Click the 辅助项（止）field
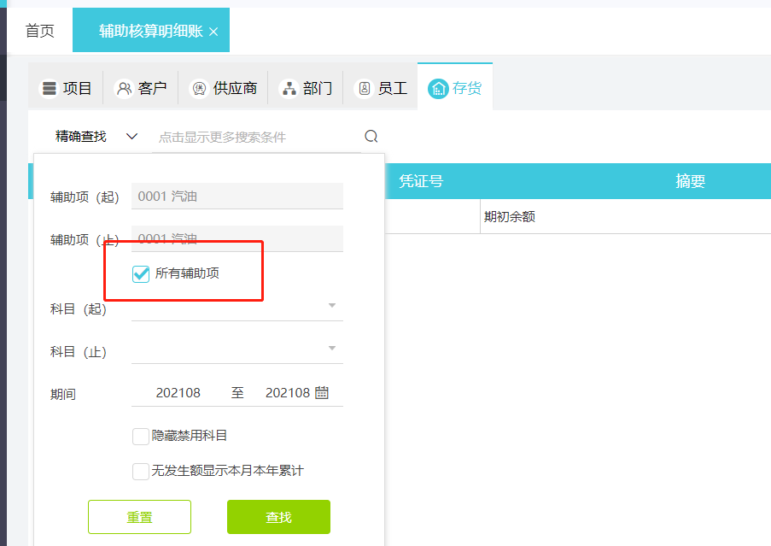 click(x=237, y=238)
